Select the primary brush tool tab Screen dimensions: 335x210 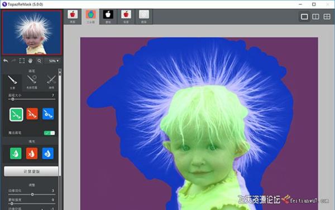click(13, 82)
